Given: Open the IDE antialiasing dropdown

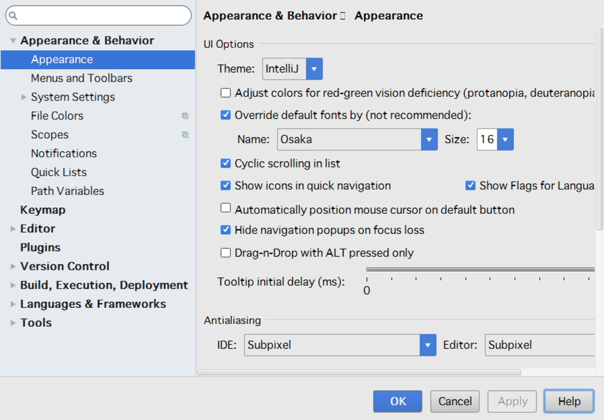Looking at the screenshot, I should [x=427, y=345].
